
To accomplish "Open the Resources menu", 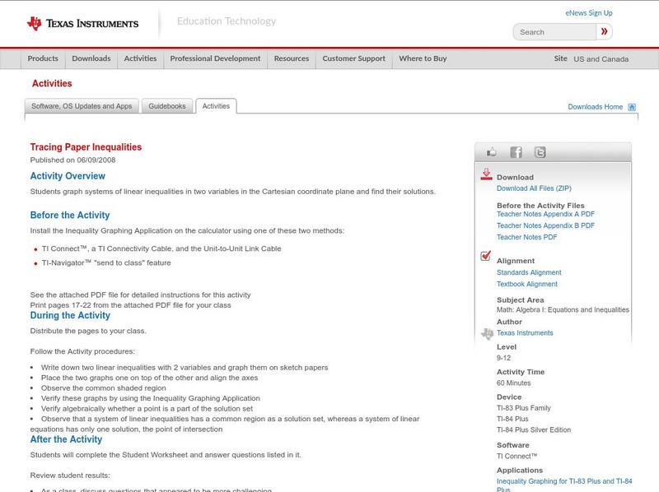I will point(292,58).
